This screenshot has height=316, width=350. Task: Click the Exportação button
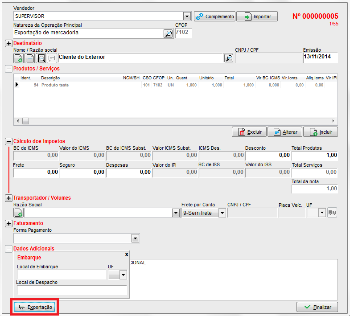tap(35, 307)
